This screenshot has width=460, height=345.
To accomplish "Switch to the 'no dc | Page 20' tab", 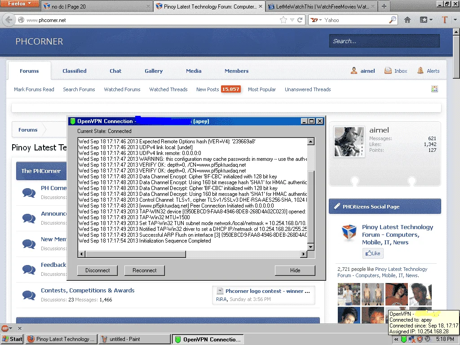I will (97, 6).
